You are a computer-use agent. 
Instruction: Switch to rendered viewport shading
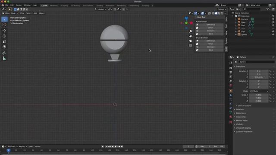[x=222, y=13]
